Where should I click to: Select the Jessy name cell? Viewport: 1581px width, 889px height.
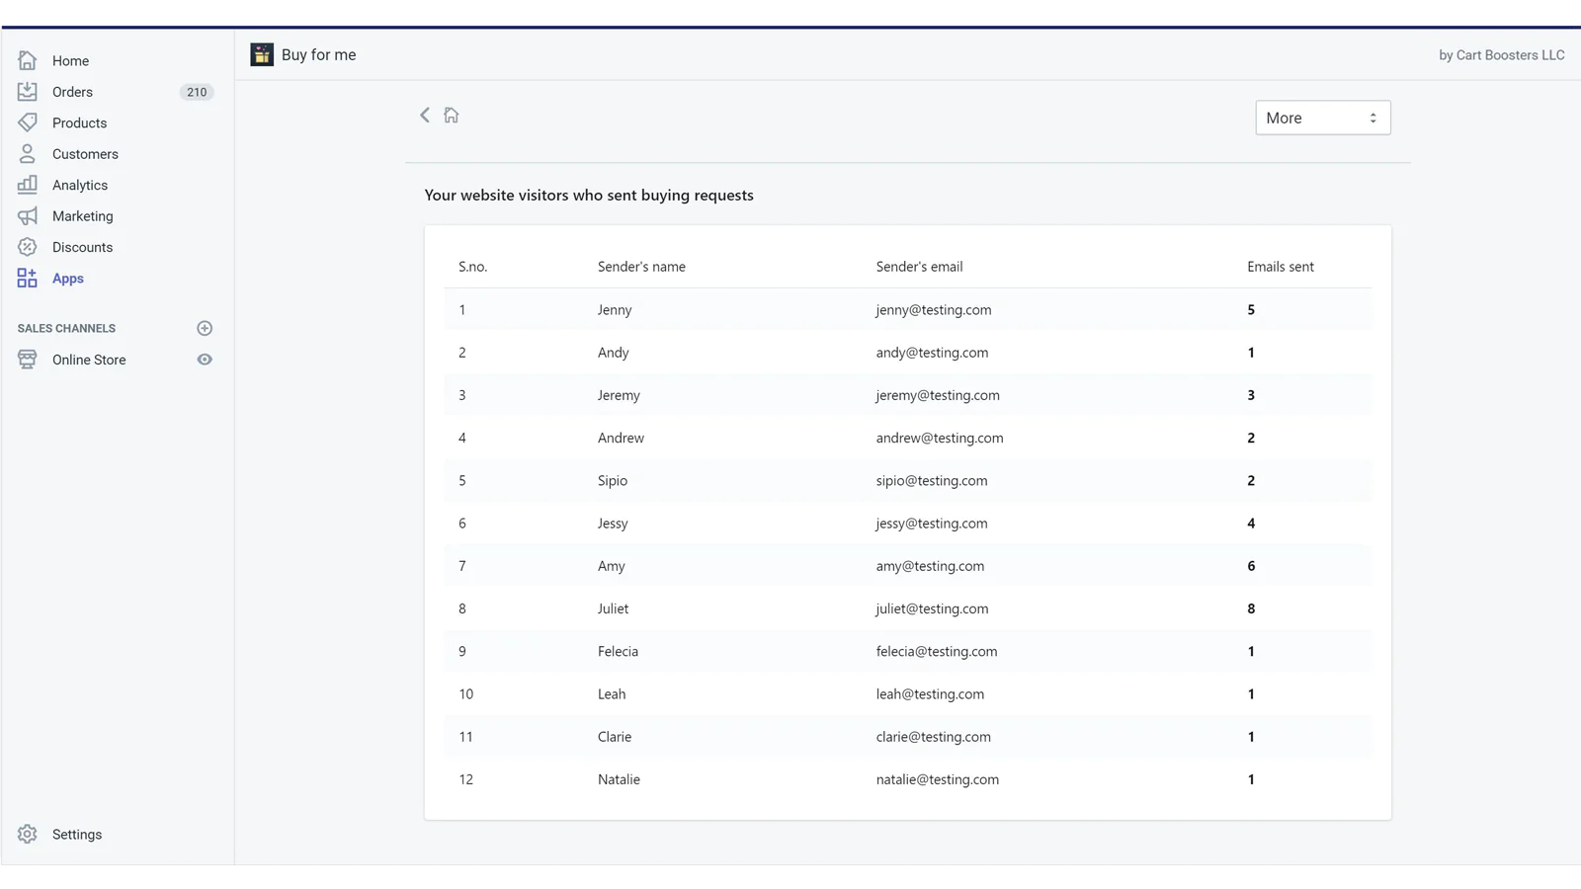click(x=613, y=524)
